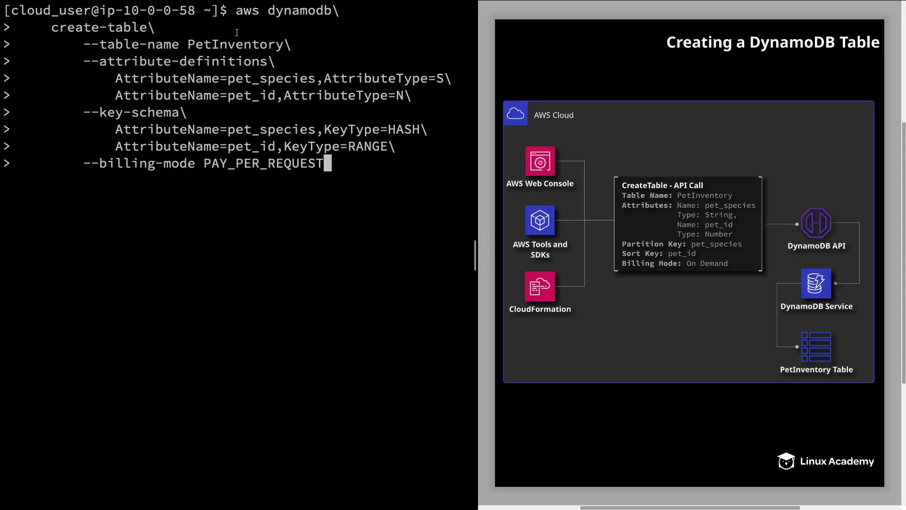
Task: Click the Creating a DynamoDB Table heading
Action: pyautogui.click(x=772, y=42)
